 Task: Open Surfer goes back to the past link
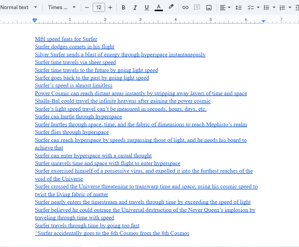(x=92, y=78)
